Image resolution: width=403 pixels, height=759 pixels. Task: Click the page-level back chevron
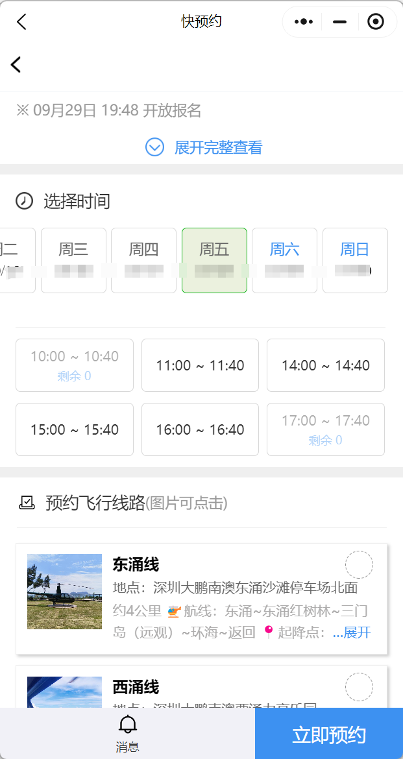[x=16, y=64]
